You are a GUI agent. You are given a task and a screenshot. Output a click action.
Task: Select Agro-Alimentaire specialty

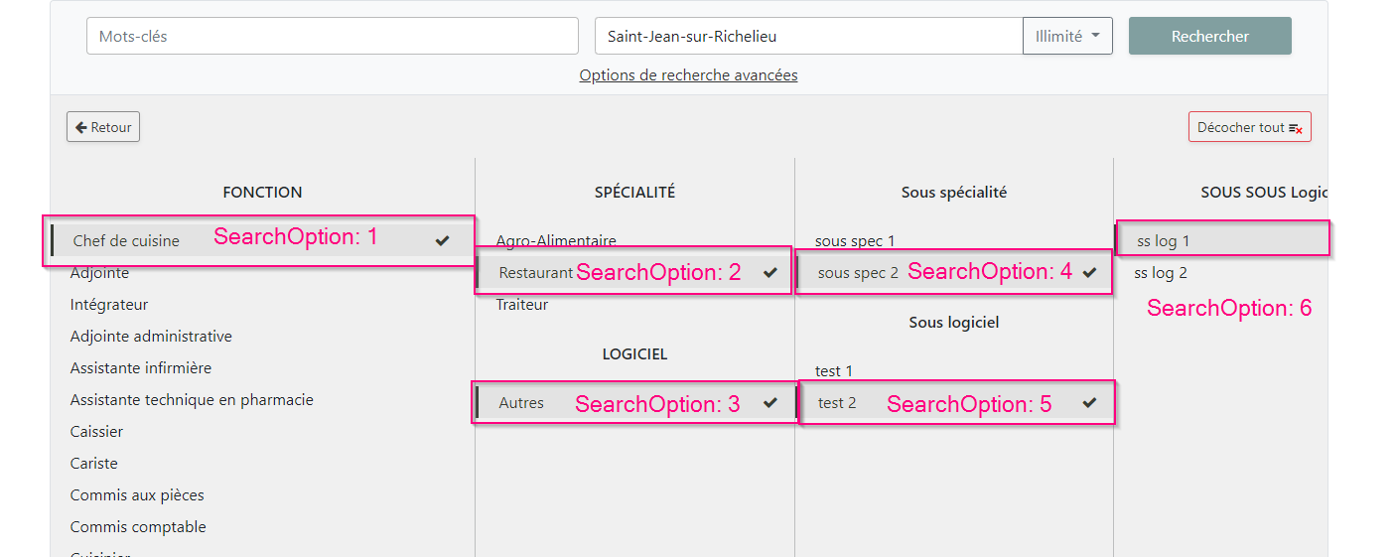tap(556, 240)
